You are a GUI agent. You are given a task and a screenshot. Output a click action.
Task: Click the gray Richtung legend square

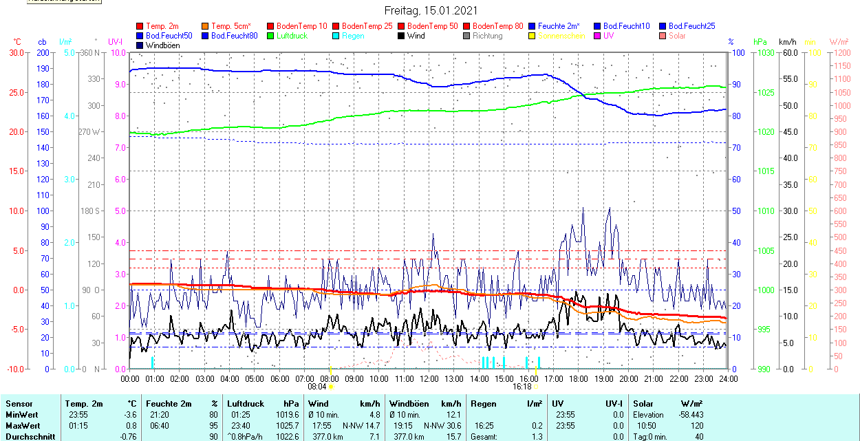[466, 36]
